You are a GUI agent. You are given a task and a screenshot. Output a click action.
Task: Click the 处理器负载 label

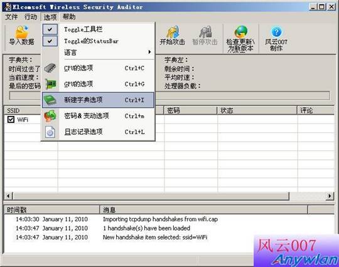point(183,86)
